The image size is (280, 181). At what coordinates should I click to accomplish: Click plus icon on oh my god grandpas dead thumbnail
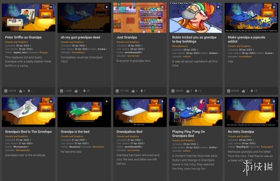click(106, 7)
